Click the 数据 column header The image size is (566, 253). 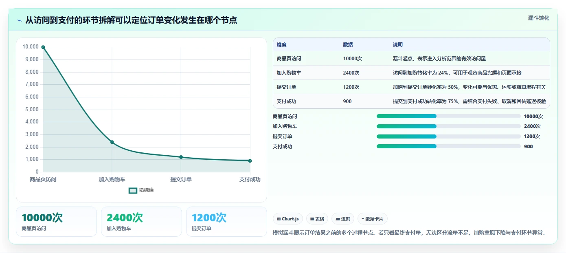pos(348,45)
